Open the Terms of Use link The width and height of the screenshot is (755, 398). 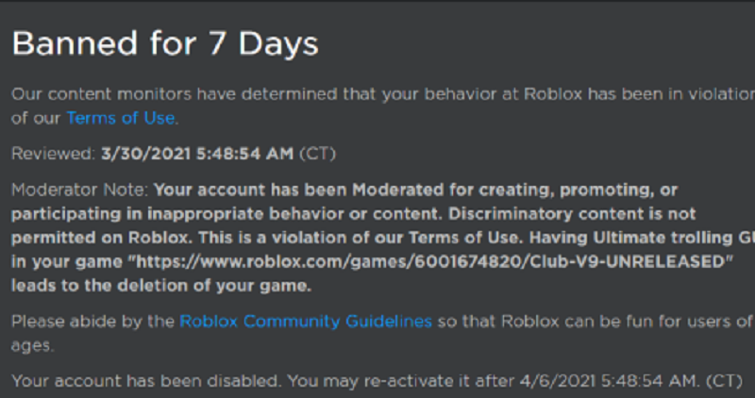(x=121, y=118)
